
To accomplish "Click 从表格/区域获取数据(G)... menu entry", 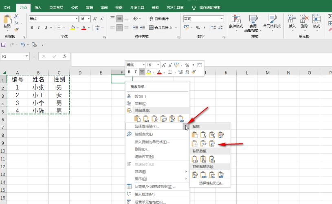I will pyautogui.click(x=157, y=186).
